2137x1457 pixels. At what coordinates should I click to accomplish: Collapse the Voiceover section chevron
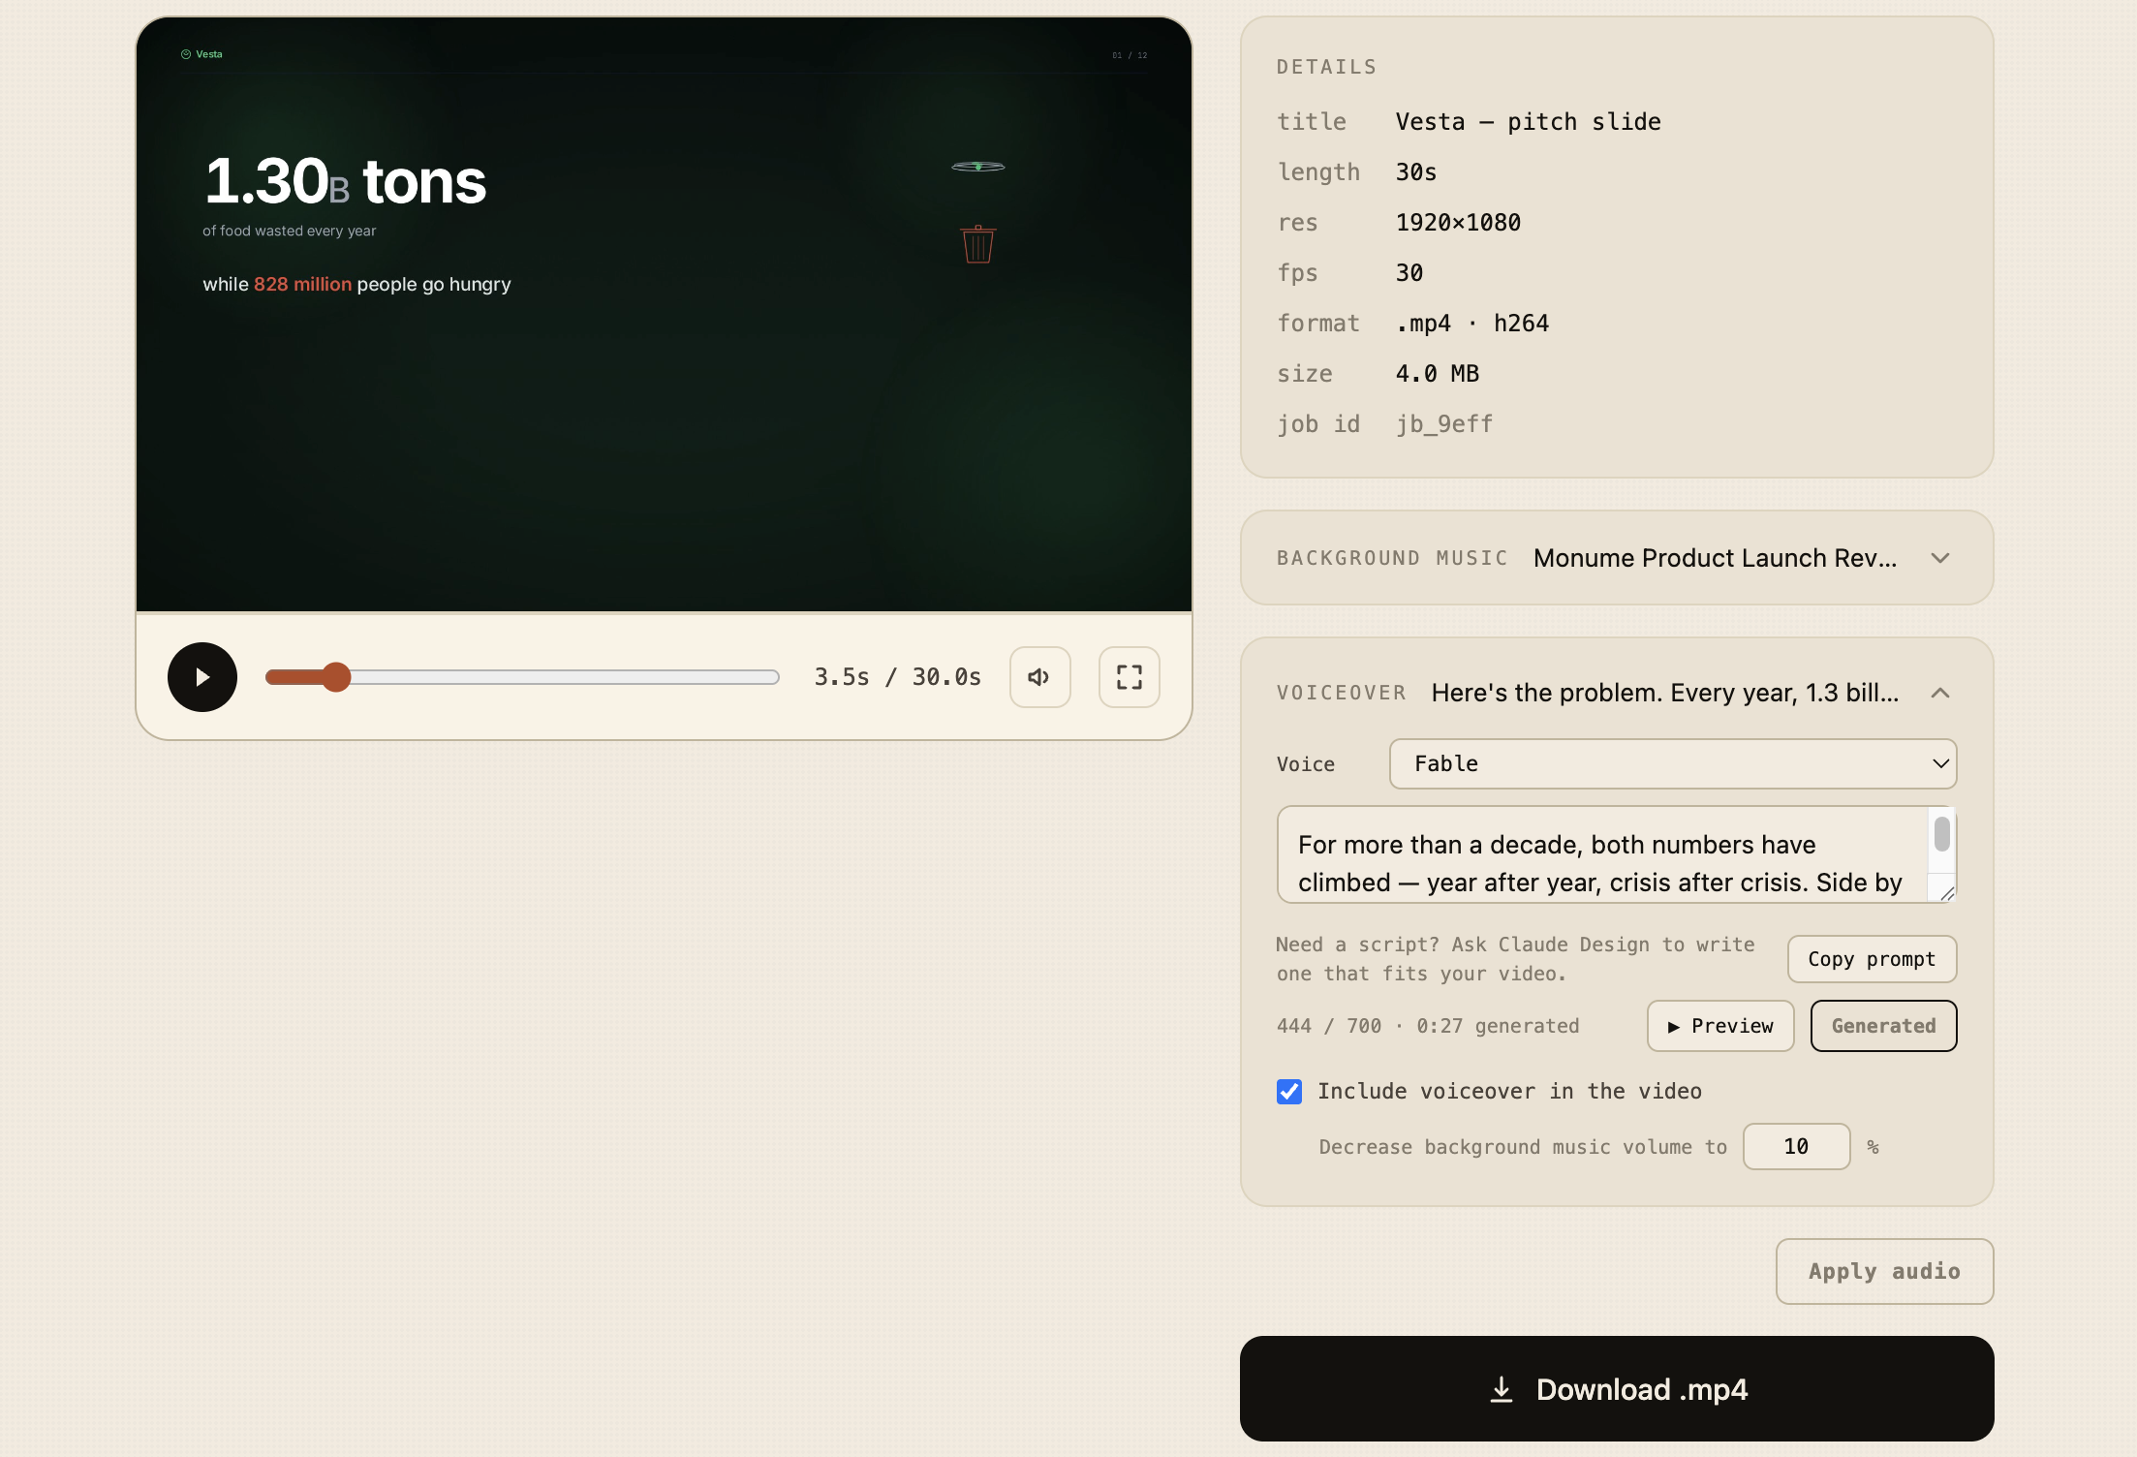pos(1939,693)
